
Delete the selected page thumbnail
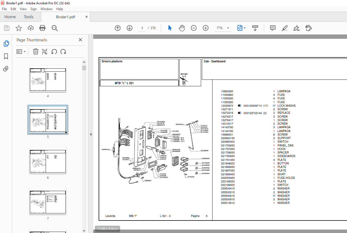[36, 52]
